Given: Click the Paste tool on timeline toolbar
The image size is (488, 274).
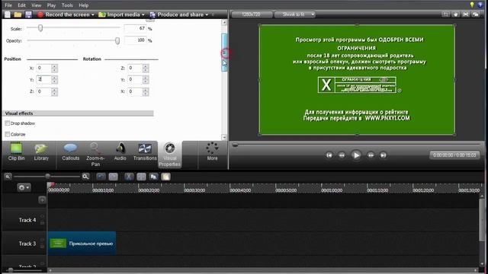Looking at the screenshot, I should (166, 177).
